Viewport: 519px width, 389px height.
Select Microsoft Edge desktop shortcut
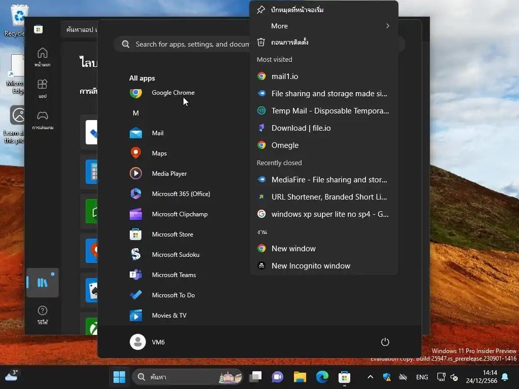(15, 74)
